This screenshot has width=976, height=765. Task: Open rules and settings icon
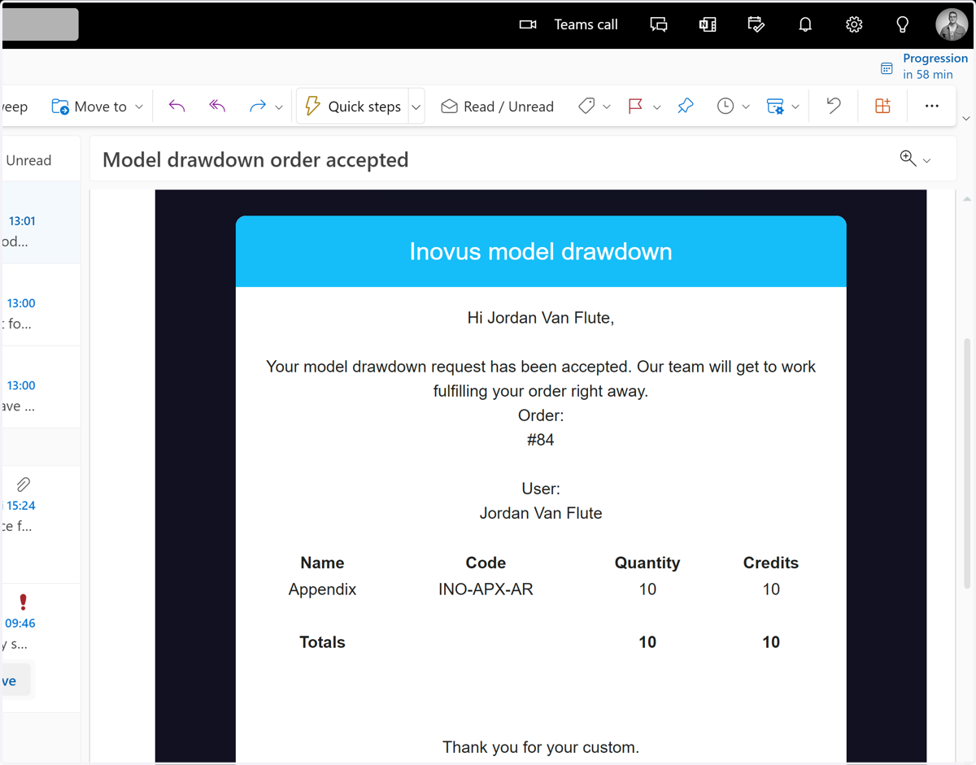pos(775,106)
